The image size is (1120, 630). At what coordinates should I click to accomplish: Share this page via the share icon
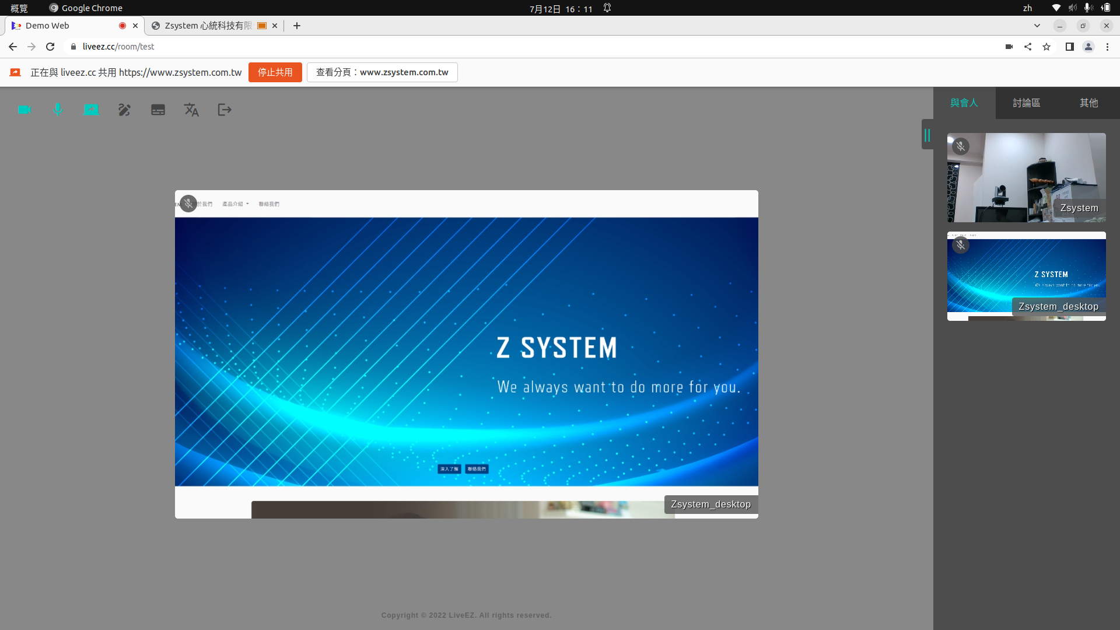click(1028, 47)
